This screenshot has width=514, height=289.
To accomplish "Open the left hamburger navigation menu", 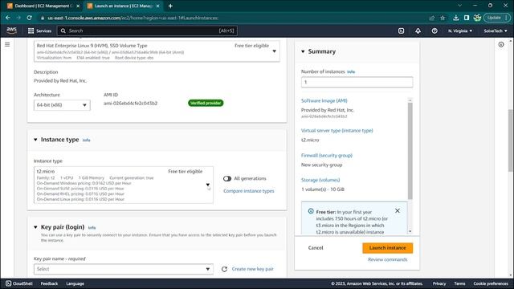I will coord(7,44).
